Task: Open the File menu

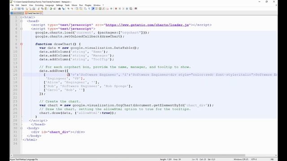Action: [x=12, y=5]
